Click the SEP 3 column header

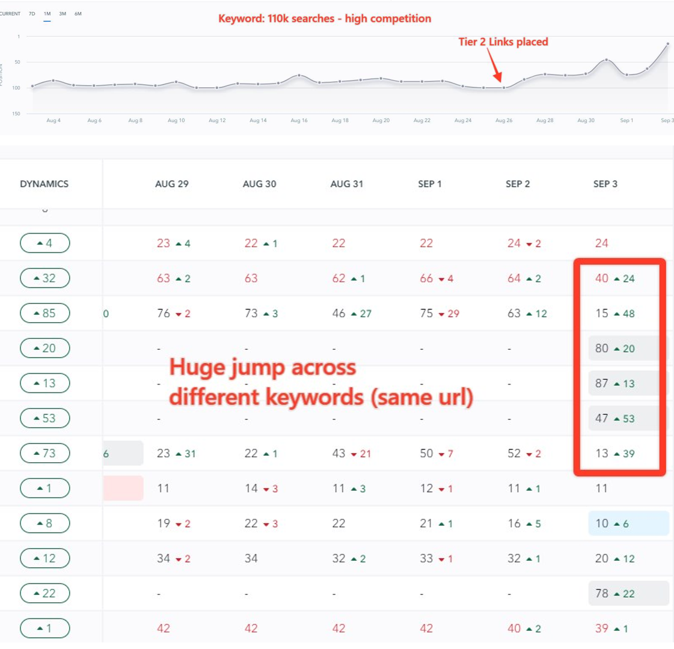(x=605, y=184)
